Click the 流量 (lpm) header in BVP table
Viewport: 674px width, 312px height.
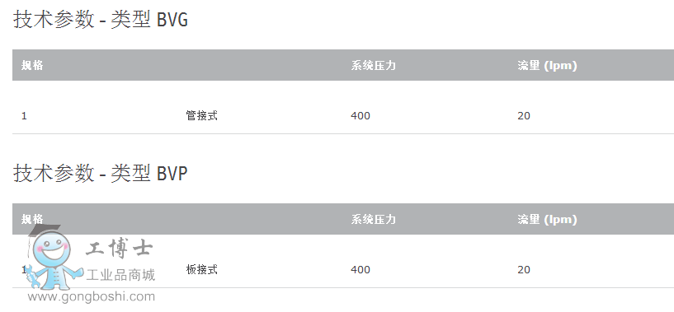coord(547,220)
